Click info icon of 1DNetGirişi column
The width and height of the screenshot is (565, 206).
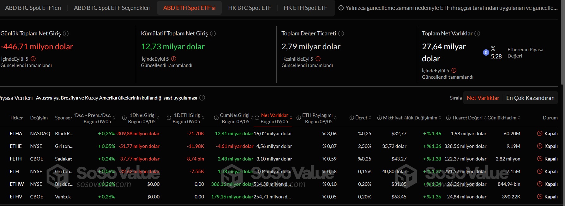pyautogui.click(x=124, y=118)
